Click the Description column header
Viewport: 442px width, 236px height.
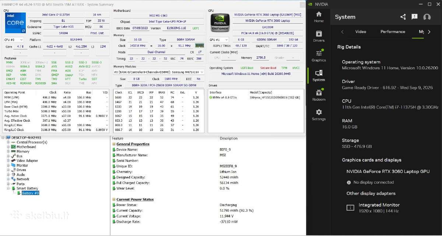pyautogui.click(x=228, y=138)
